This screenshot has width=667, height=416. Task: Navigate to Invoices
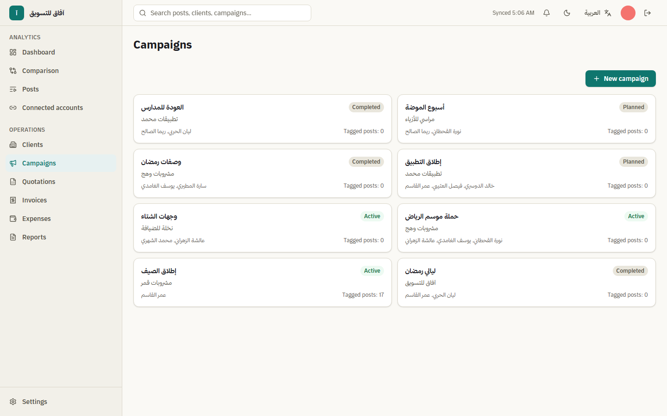click(61, 200)
